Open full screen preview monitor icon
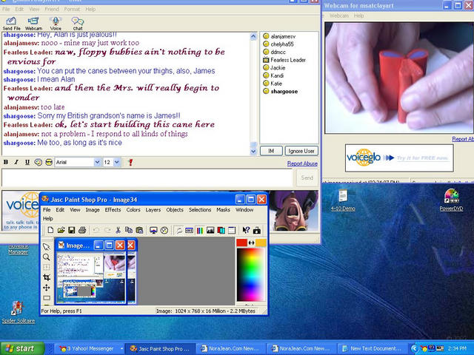This screenshot has height=355, width=474. (x=153, y=230)
